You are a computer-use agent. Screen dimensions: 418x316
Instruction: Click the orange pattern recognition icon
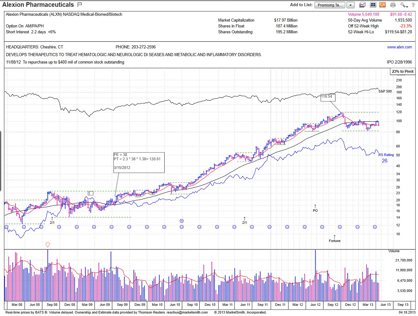[x=383, y=5]
